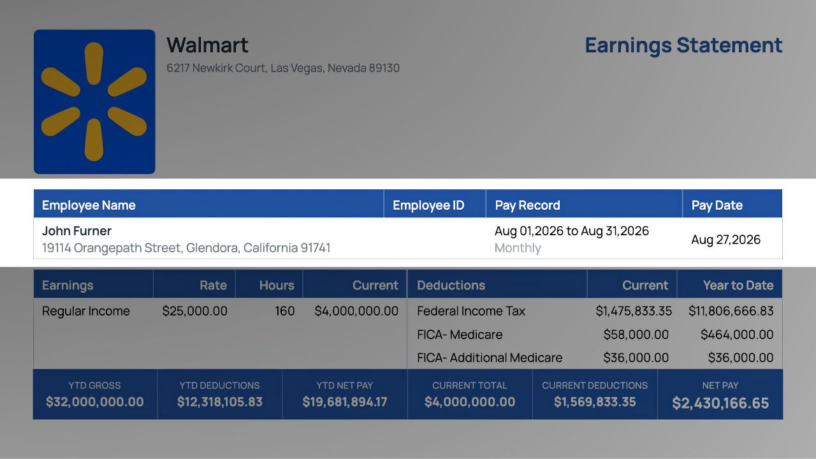Click pay period Aug 01,2026 to Aug 31,2026
The width and height of the screenshot is (816, 459).
click(x=572, y=231)
